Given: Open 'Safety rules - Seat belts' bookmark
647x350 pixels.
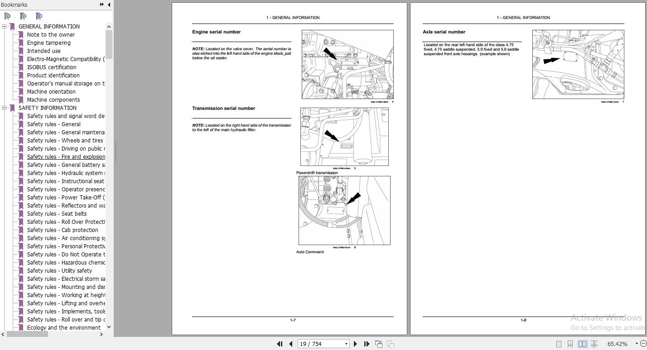Looking at the screenshot, I should 57,214.
